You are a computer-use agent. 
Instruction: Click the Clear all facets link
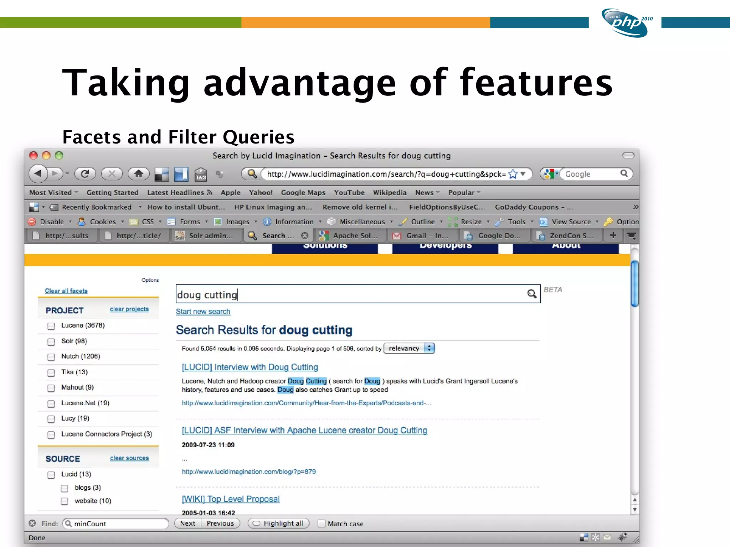tap(66, 291)
